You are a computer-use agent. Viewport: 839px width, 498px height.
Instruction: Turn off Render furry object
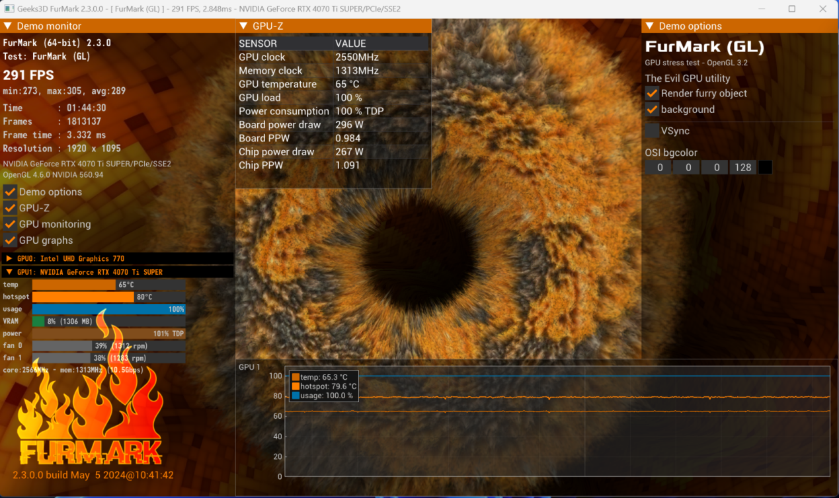[652, 94]
